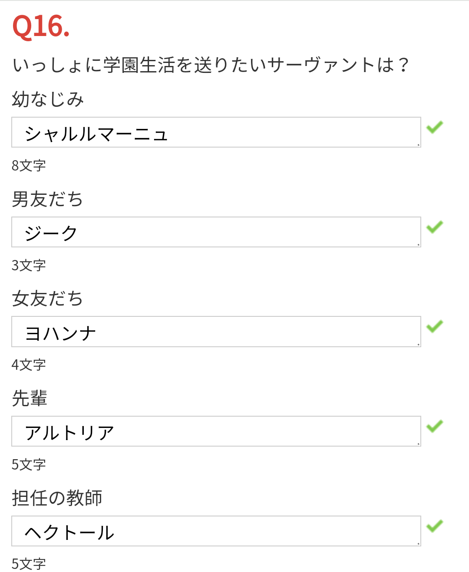Click the question text about 学園生活

(x=211, y=65)
